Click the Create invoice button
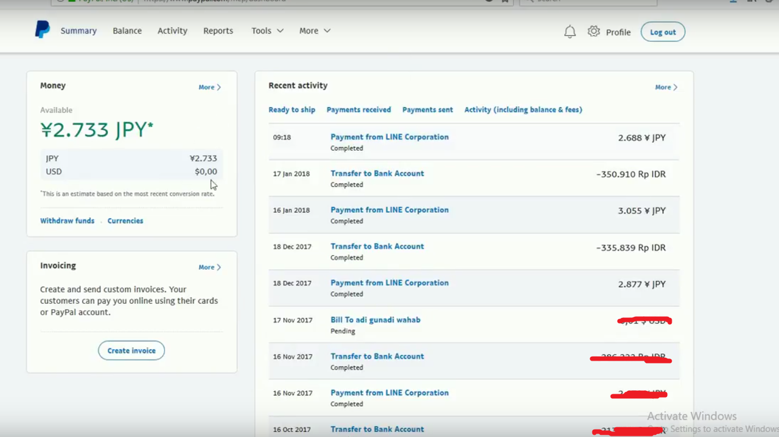 [131, 351]
